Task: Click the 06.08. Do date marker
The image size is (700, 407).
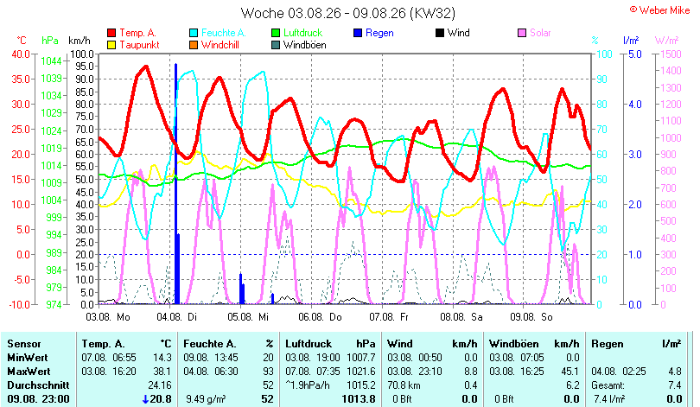Action: [320, 317]
